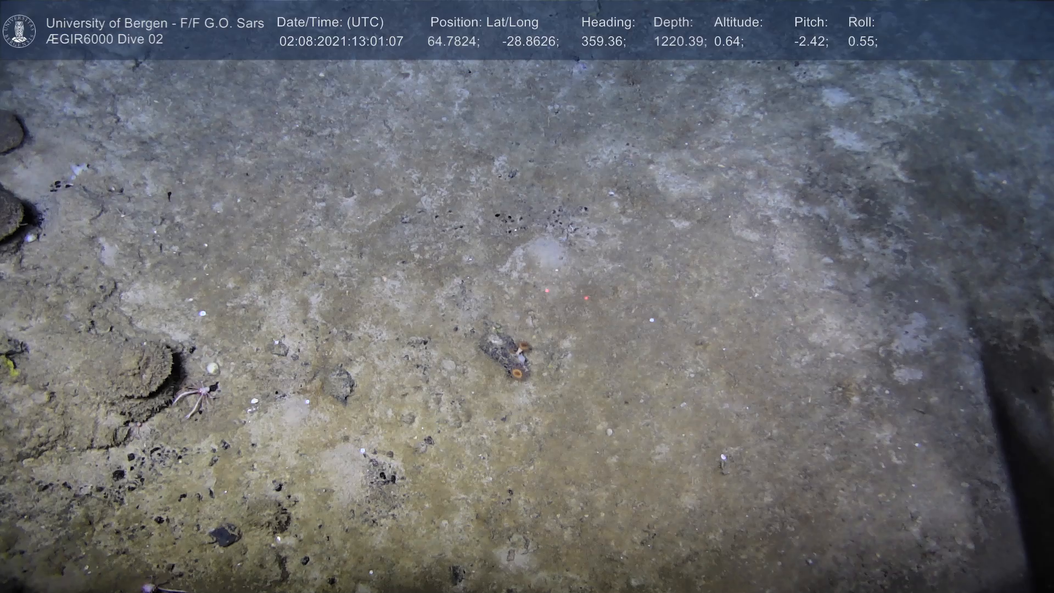Click the 'Depth:' header label

(673, 23)
